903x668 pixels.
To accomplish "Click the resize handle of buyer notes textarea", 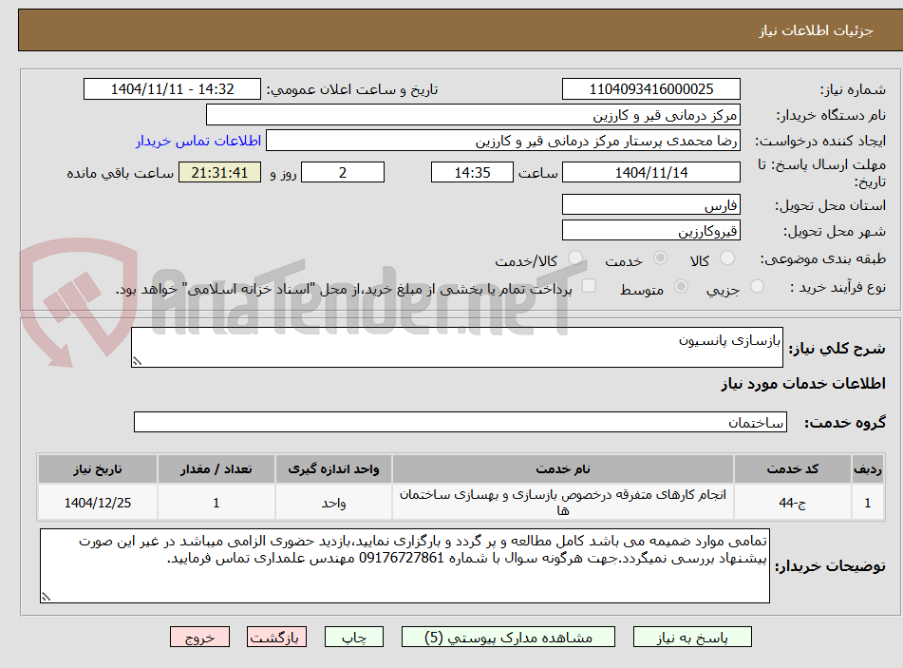I will click(x=46, y=597).
